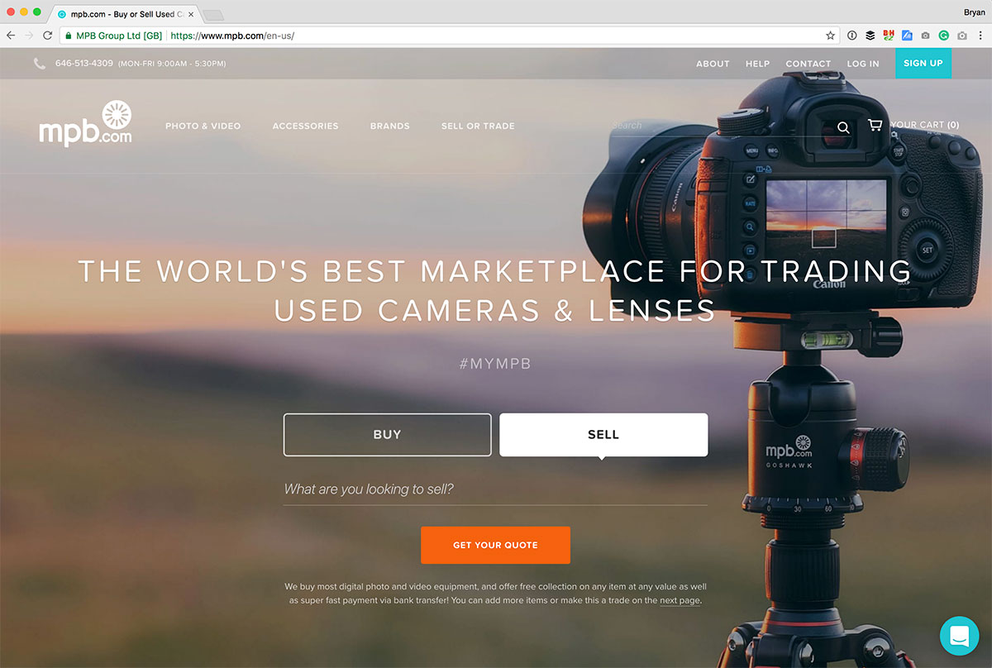The height and width of the screenshot is (668, 992).
Task: Open the Buffer stacked-layers extension
Action: pos(870,36)
